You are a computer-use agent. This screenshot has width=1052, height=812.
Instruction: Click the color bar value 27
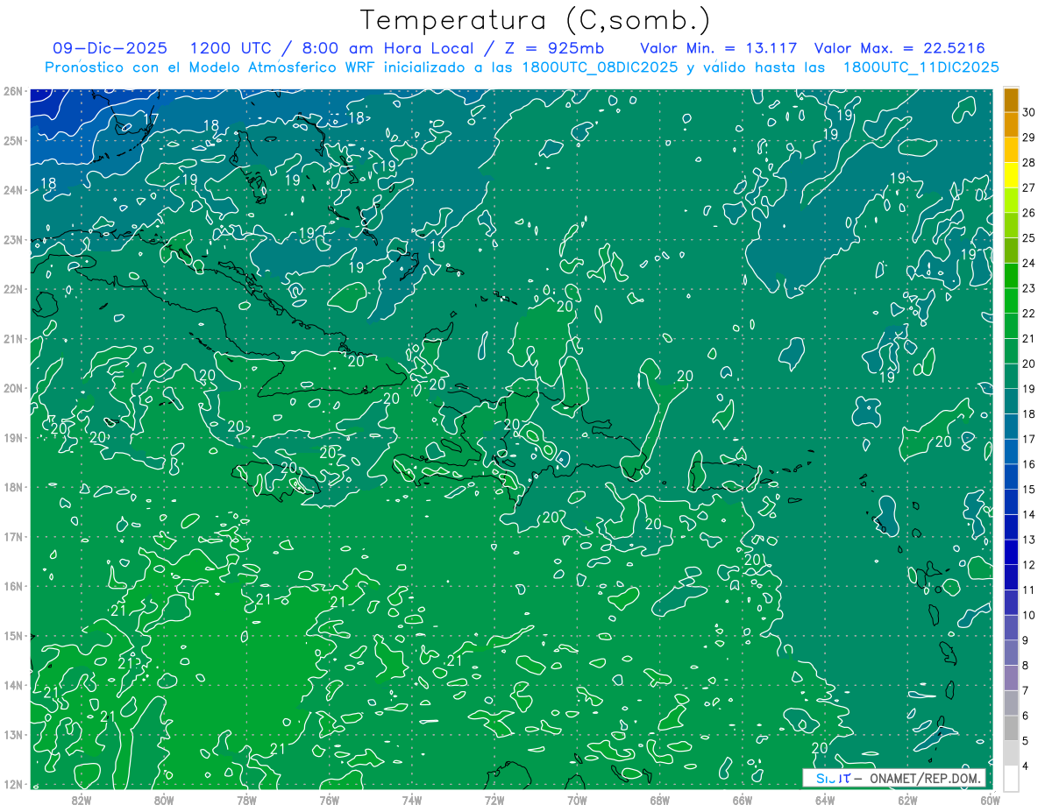point(1028,187)
